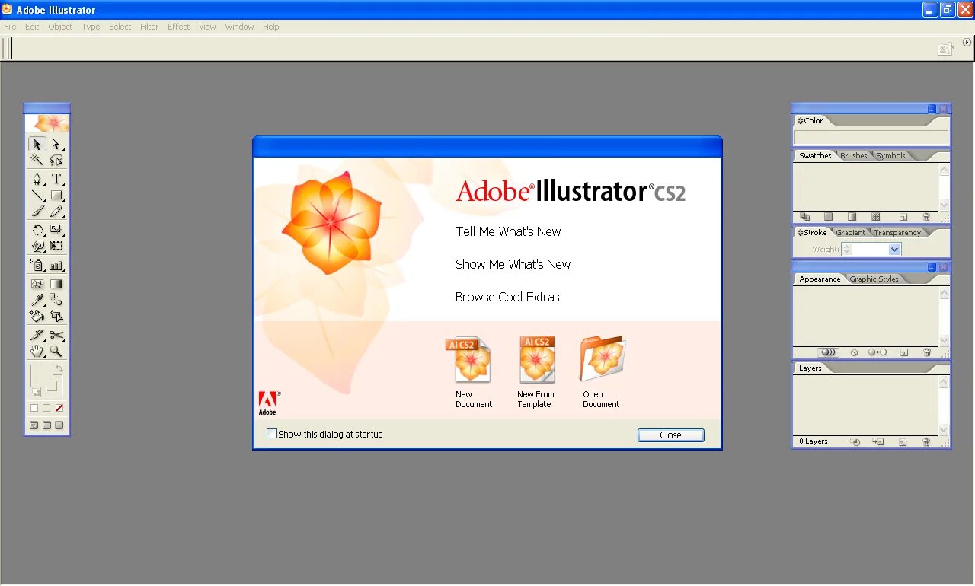
Task: Select the Type tool
Action: coord(56,179)
